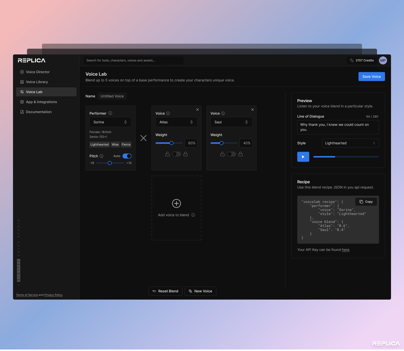
Task: Click the lock icon under Atlas weight
Action: pyautogui.click(x=185, y=154)
